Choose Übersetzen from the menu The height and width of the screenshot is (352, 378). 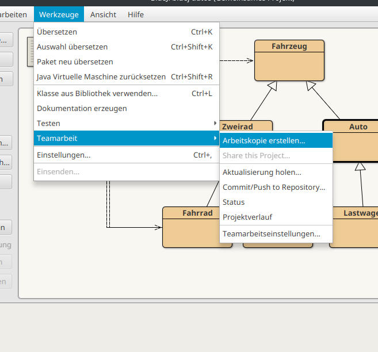[x=127, y=32]
